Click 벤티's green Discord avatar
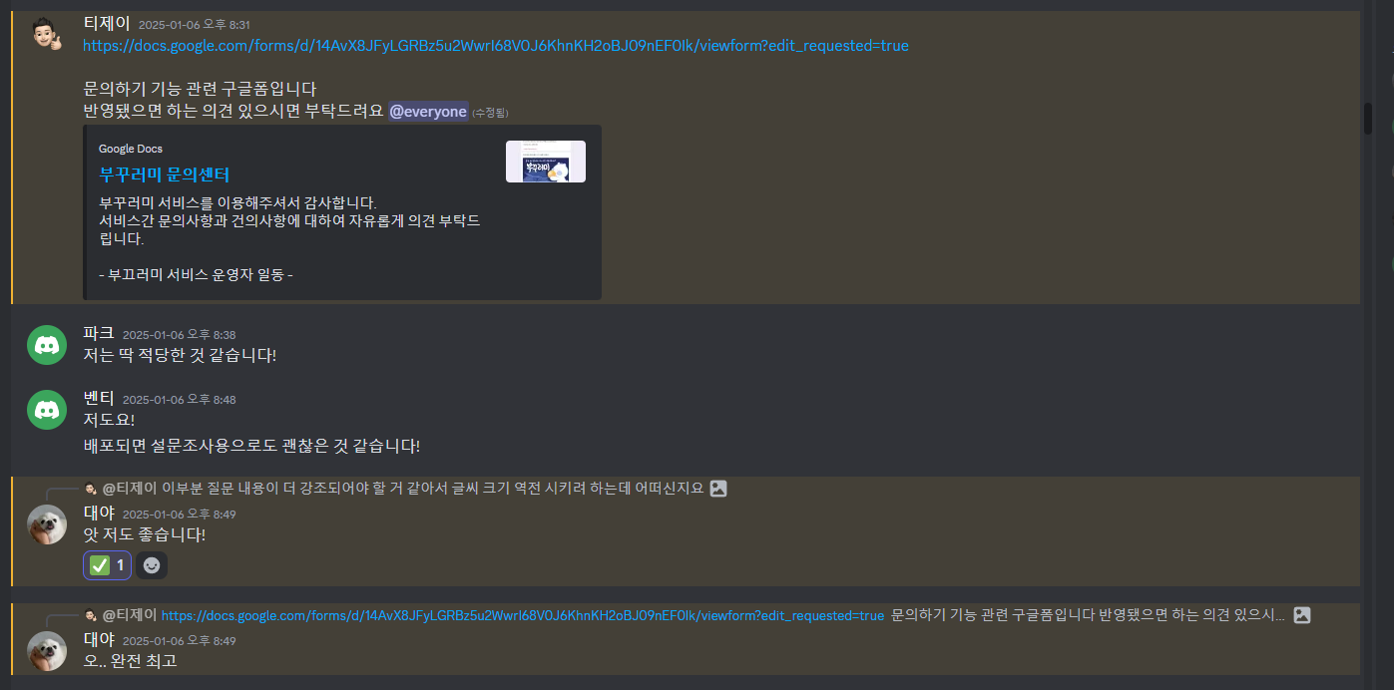The width and height of the screenshot is (1394, 690). [x=46, y=410]
